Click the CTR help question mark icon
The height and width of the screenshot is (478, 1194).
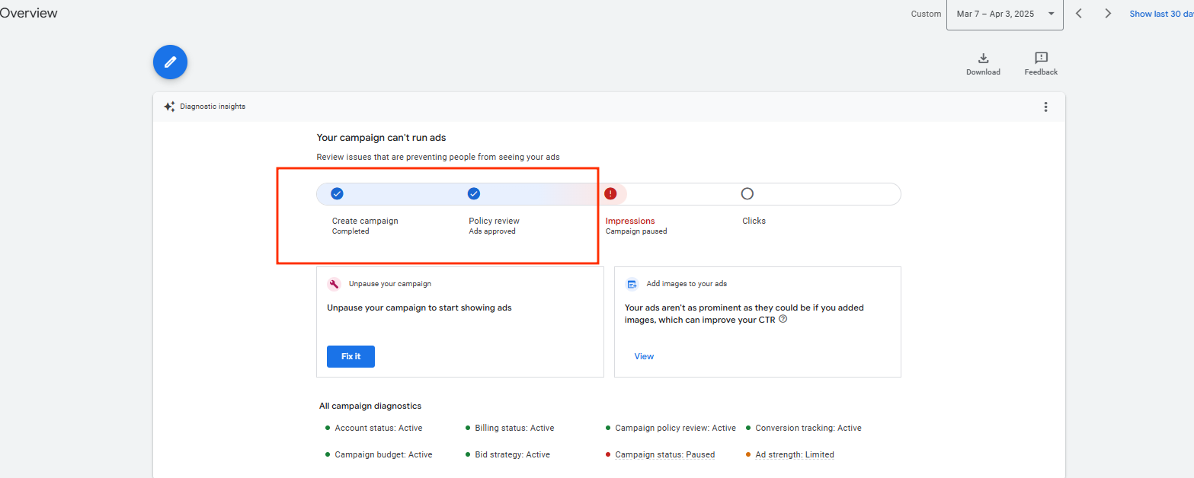point(783,320)
